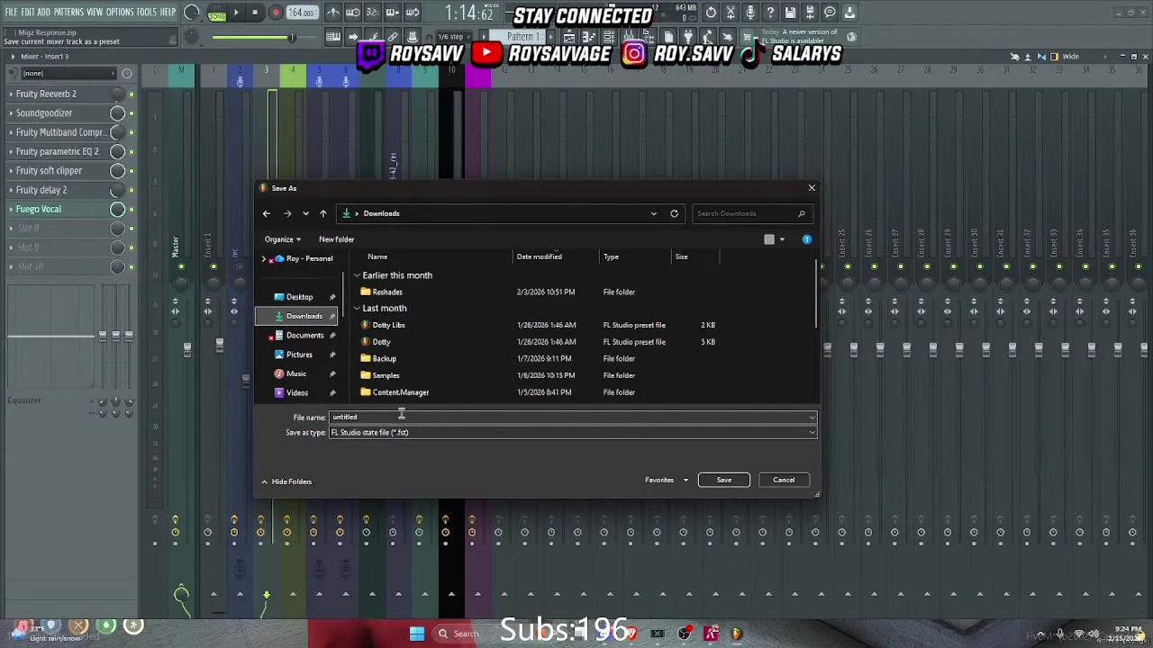
Task: Refresh the Downloads folder listing
Action: click(x=674, y=213)
